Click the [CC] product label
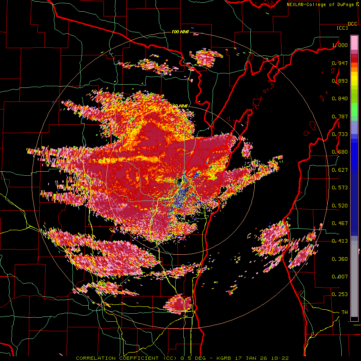 pos(343,28)
